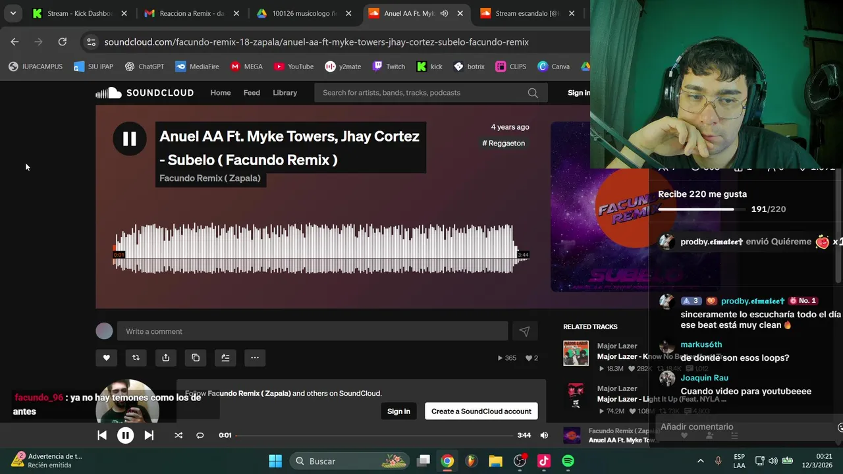843x474 pixels.
Task: Open the # Reggaeton tag
Action: point(504,143)
